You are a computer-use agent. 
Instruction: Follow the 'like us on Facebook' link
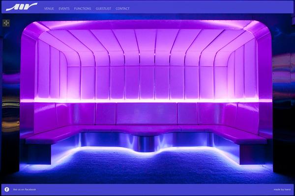click(25, 190)
